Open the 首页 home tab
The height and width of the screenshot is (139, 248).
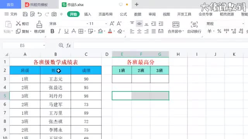pyautogui.click(x=10, y=4)
